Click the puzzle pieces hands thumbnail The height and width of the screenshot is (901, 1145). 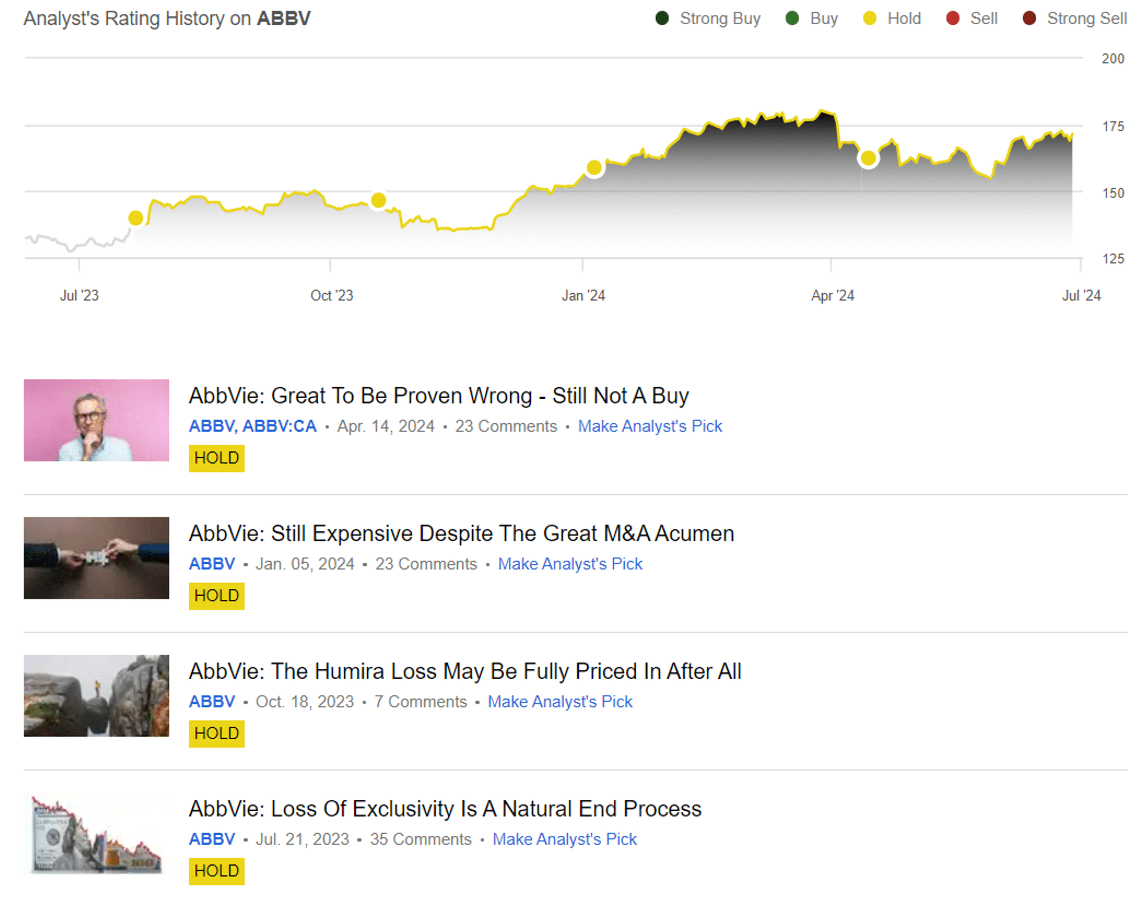pos(96,558)
